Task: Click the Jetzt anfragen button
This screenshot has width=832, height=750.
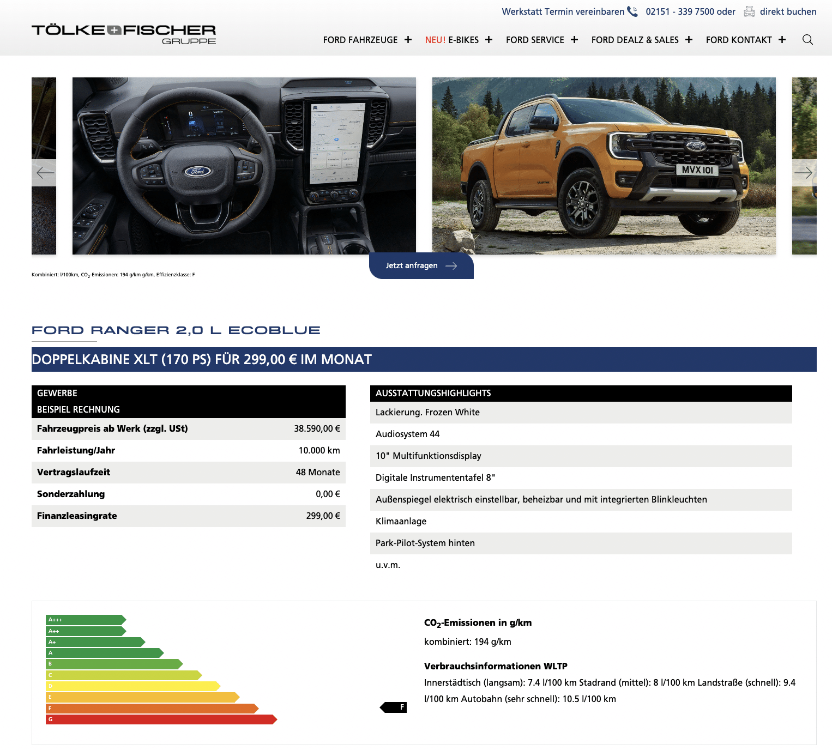Action: point(421,265)
